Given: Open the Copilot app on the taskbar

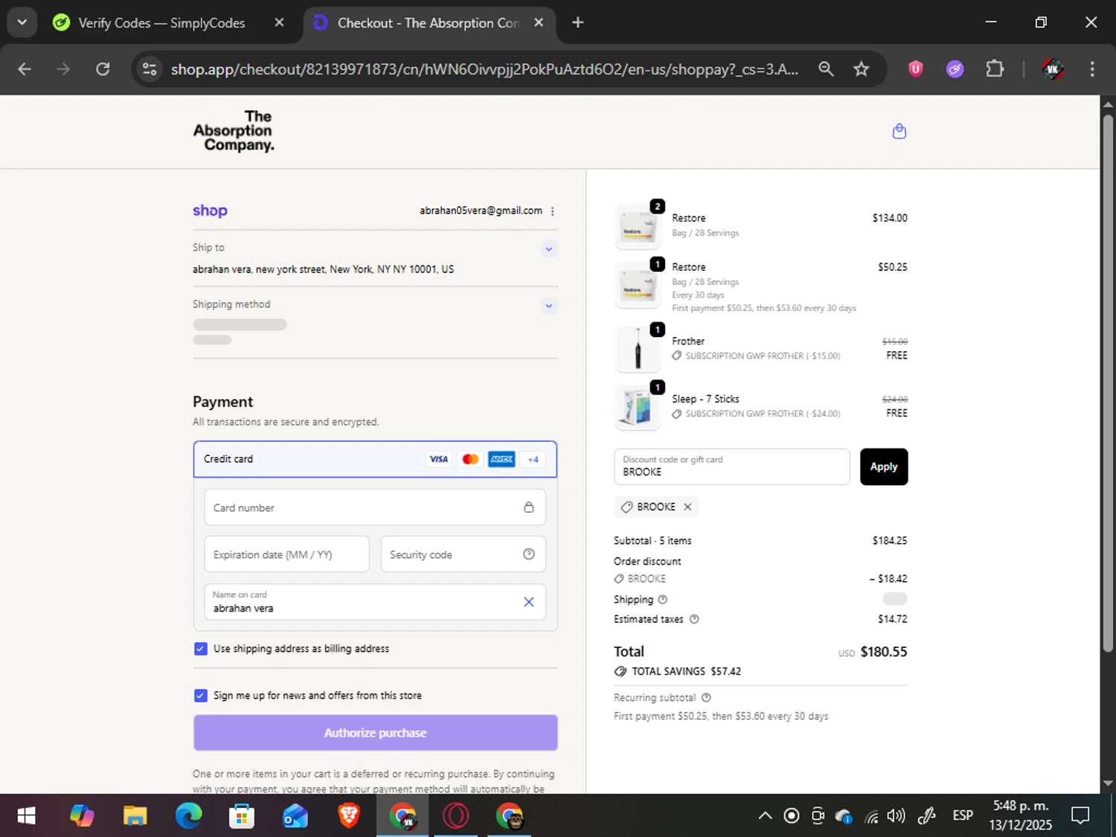Looking at the screenshot, I should (x=82, y=816).
